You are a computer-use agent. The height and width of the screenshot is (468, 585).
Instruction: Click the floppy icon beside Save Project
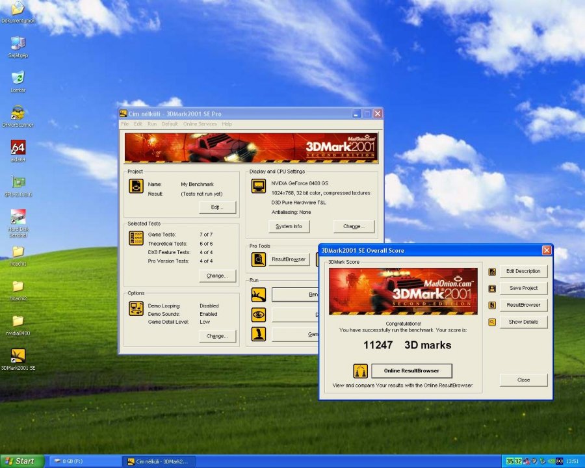[492, 289]
